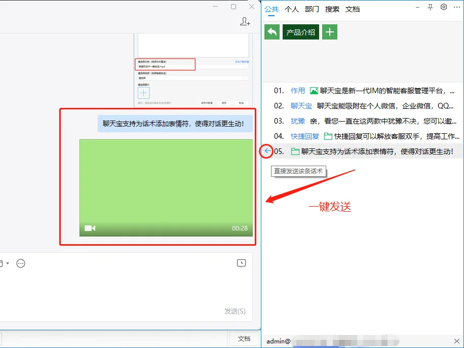Click the sent text message bubble
464x348 pixels.
tap(175, 124)
